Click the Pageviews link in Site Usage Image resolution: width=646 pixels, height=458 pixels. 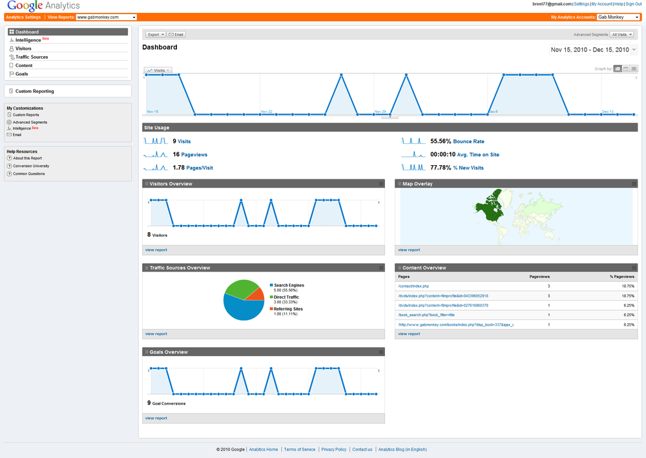click(x=194, y=155)
